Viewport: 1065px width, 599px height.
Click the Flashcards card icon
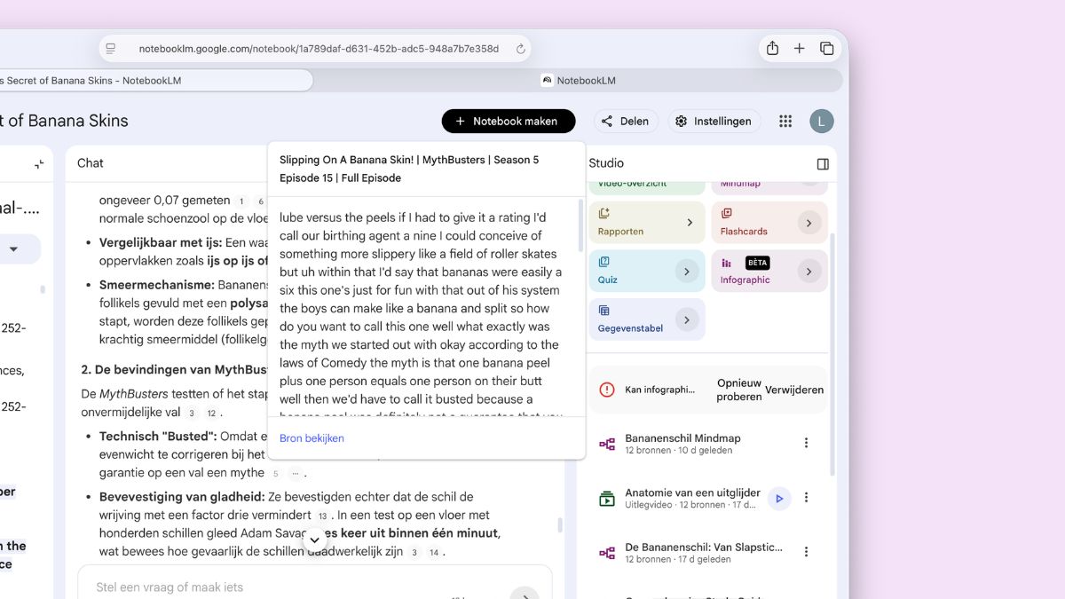point(727,213)
